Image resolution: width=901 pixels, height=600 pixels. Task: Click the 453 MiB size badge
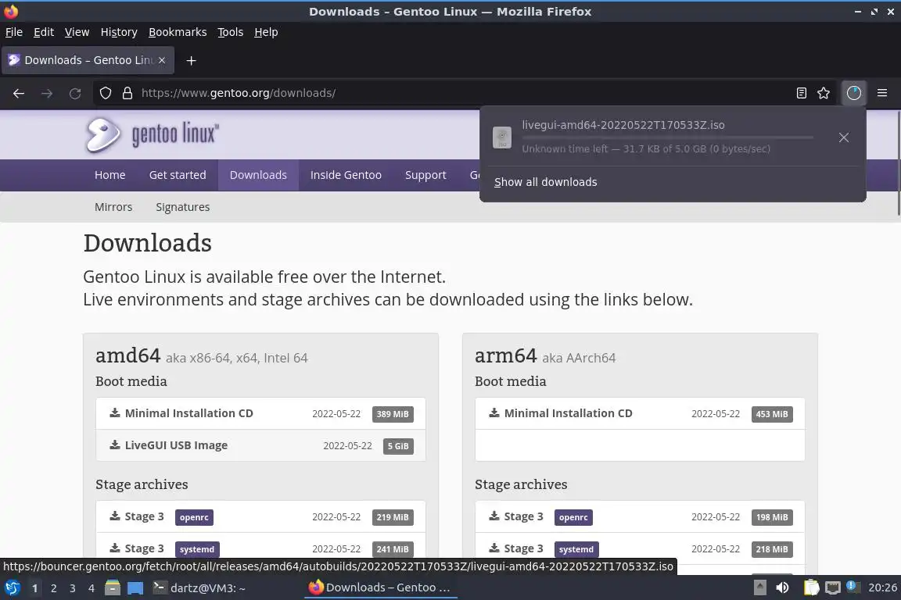(x=772, y=414)
